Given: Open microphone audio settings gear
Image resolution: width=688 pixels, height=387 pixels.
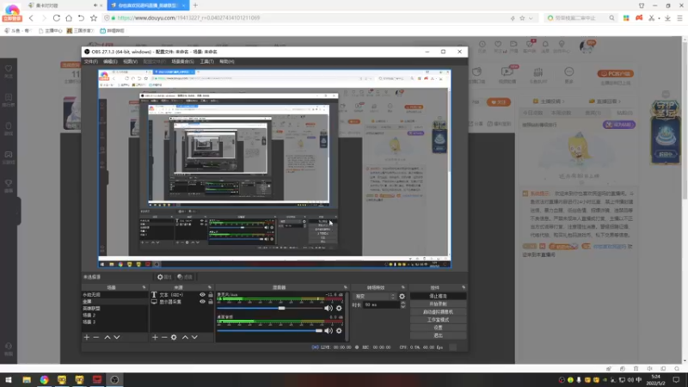Looking at the screenshot, I should 339,308.
